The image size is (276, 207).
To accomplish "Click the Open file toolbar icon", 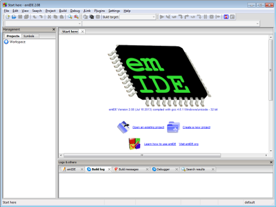I will coord(14,17).
